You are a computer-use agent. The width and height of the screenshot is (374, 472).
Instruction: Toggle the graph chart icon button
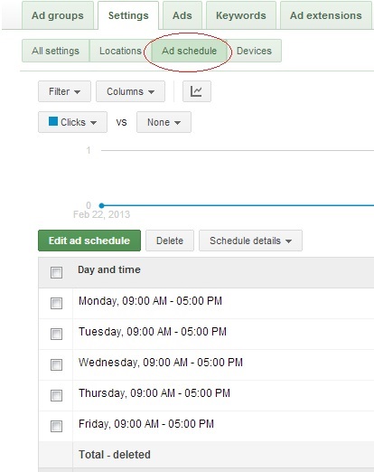pos(197,91)
